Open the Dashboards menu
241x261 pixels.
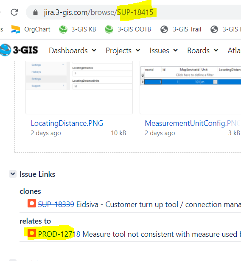pos(73,51)
